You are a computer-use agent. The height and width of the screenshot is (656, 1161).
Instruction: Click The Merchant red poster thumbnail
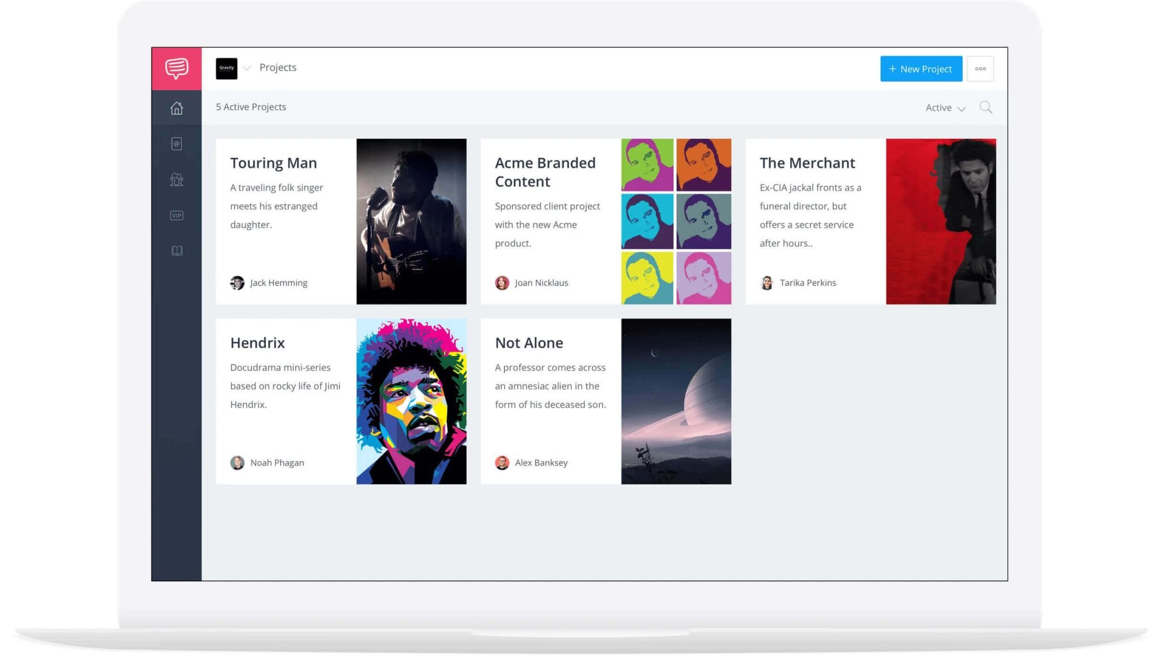[x=940, y=222]
